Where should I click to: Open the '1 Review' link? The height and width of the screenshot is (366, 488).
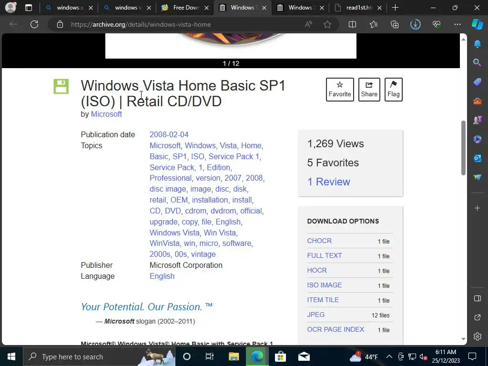click(x=329, y=182)
